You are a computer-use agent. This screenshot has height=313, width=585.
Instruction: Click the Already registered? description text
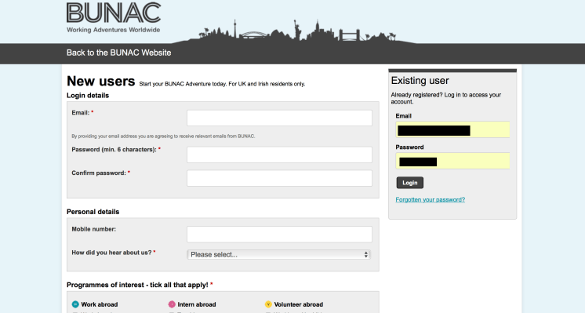[x=446, y=98]
